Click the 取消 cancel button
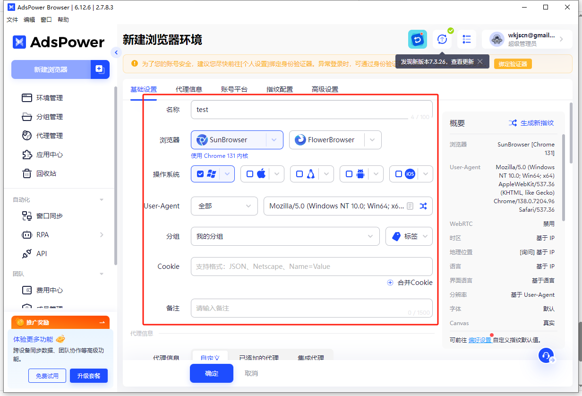Viewport: 582px width, 396px height. 251,373
